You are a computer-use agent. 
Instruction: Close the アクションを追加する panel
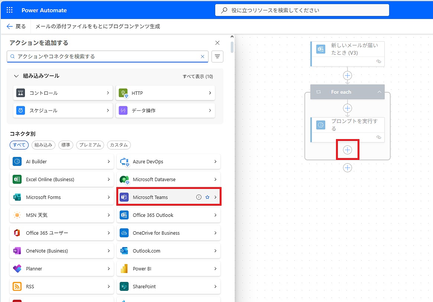click(x=217, y=43)
